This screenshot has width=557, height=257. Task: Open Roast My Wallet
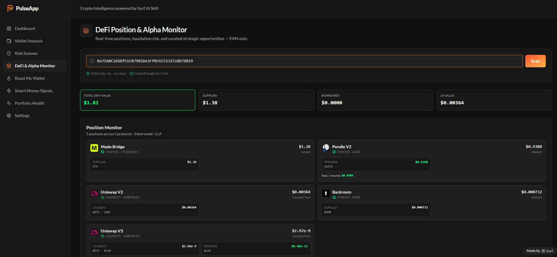[35, 78]
